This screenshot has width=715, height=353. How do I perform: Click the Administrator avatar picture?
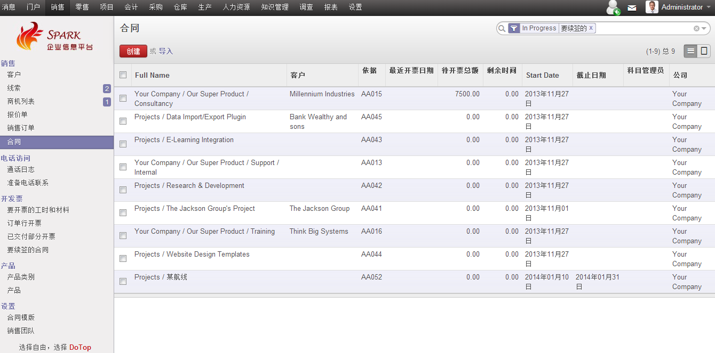point(652,7)
